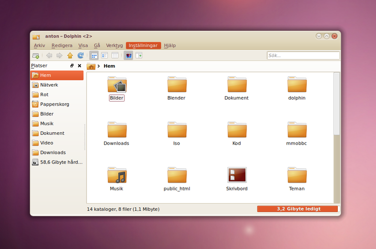Go back with the left arrow icon
This screenshot has width=376, height=249.
(49, 56)
